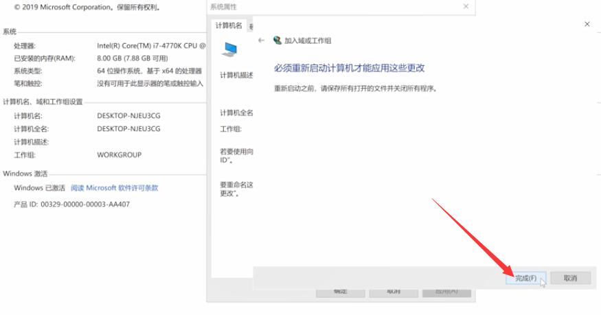The image size is (601, 315).
Task: Select the 计算机名 tab in 系统属性
Action: [229, 25]
